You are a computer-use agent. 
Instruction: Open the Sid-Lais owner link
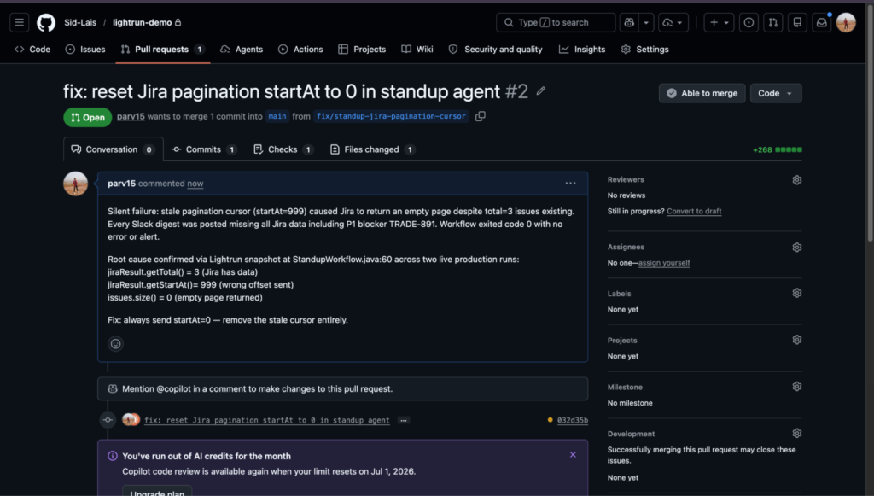coord(80,22)
